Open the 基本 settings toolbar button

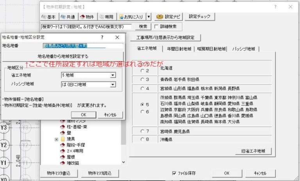tap(50, 17)
